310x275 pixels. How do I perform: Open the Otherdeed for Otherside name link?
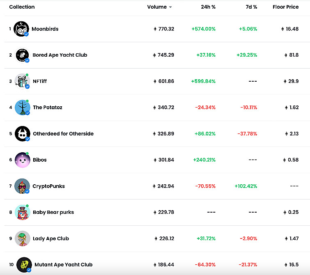[63, 134]
